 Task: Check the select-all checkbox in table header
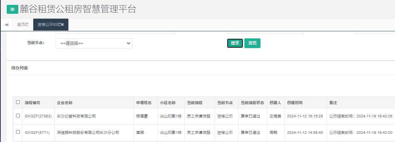click(18, 102)
